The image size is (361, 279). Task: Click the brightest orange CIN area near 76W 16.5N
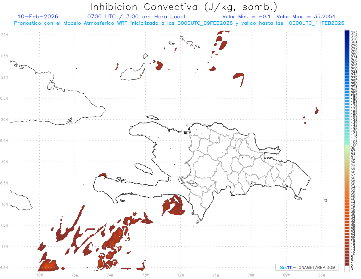coord(48,265)
